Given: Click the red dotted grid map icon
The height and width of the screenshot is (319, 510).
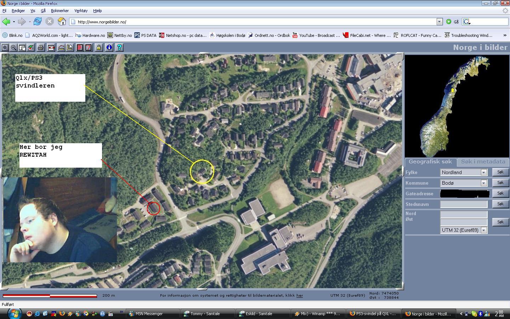Looking at the screenshot, I should (x=80, y=47).
